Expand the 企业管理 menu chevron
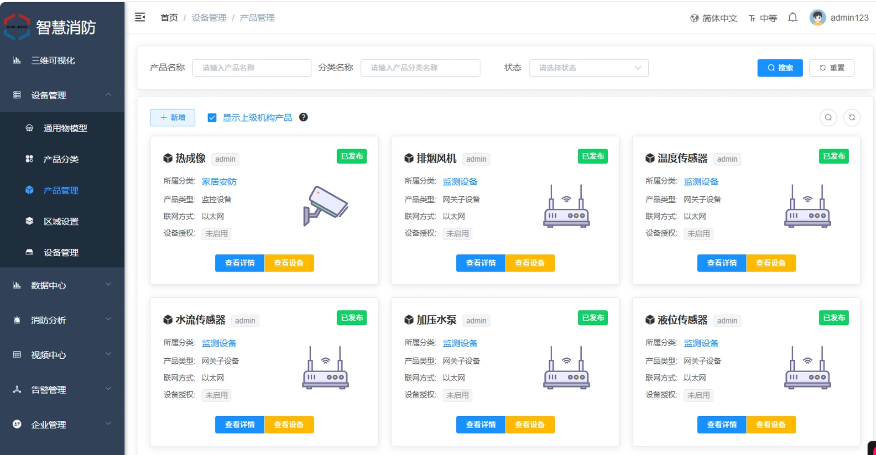 tap(108, 424)
